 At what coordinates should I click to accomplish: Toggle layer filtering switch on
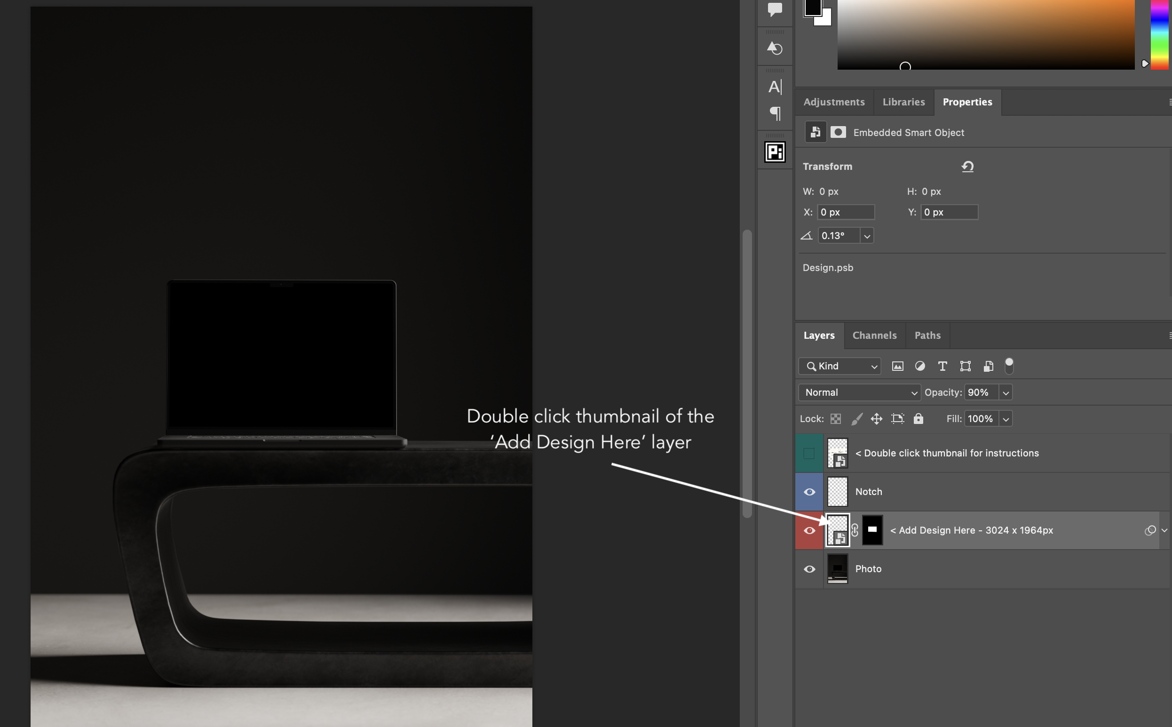point(1009,366)
